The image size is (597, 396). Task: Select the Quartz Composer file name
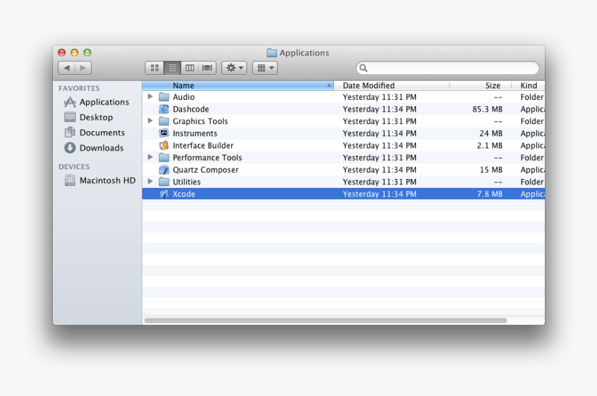[x=205, y=170]
